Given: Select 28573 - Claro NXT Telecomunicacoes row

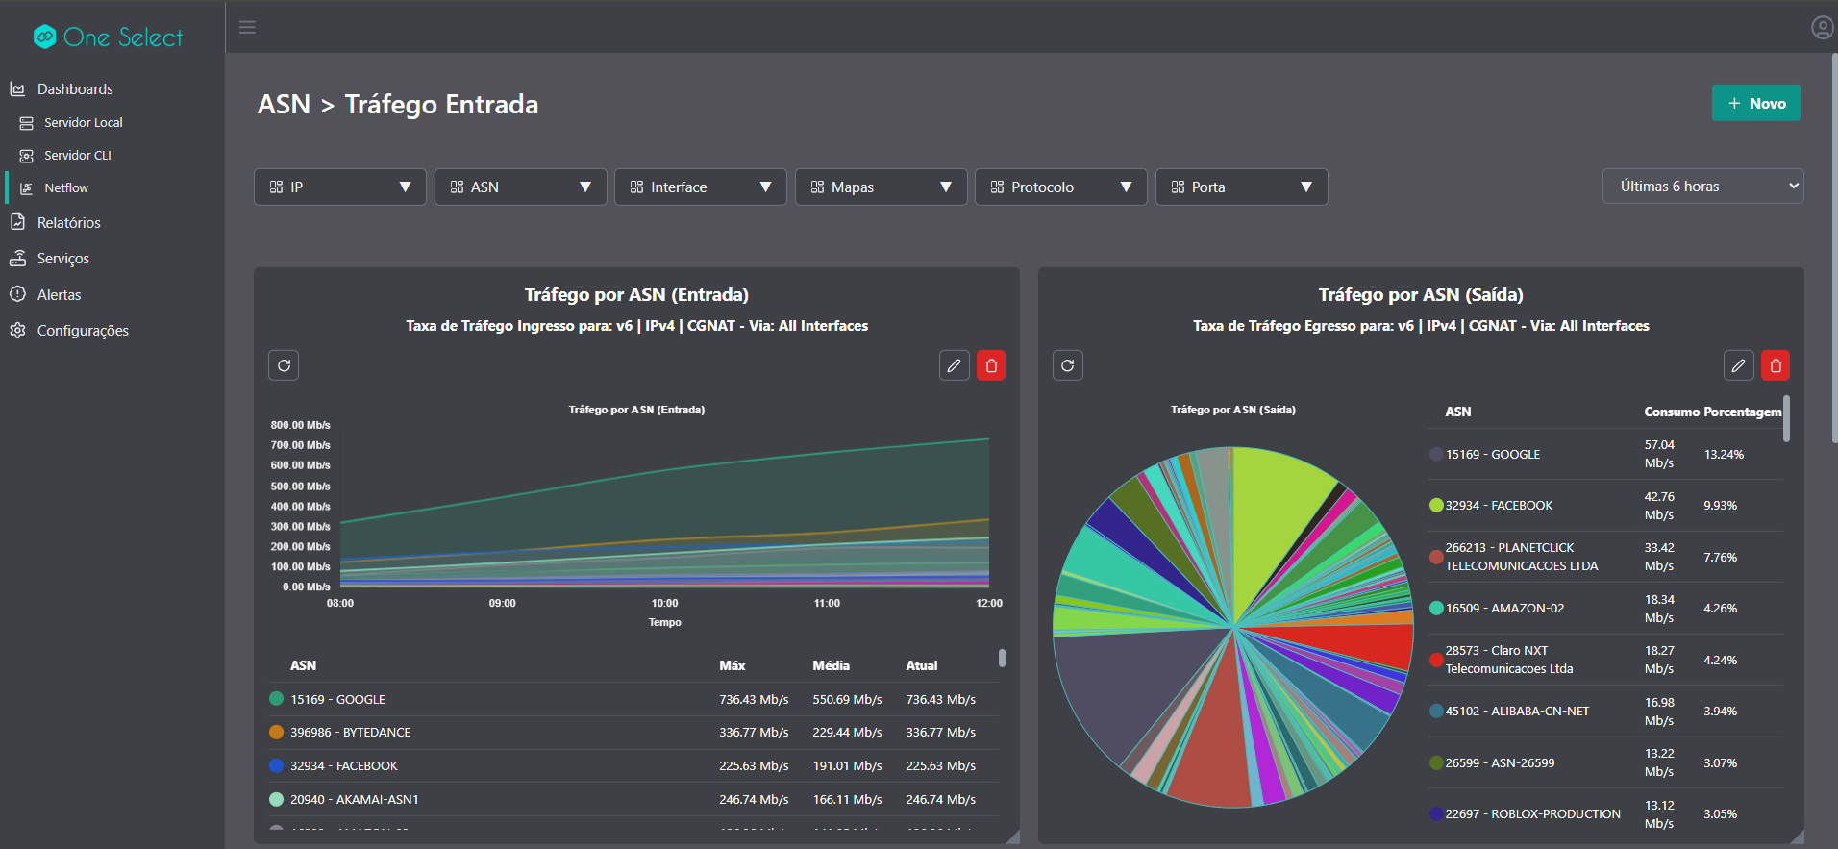Looking at the screenshot, I should coord(1605,660).
